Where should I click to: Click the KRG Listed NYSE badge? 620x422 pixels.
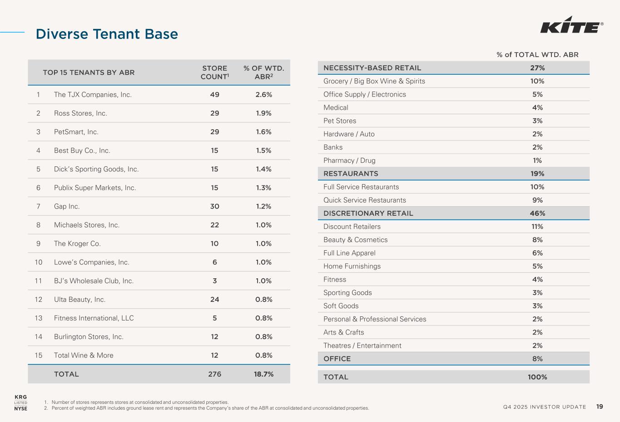(x=20, y=403)
